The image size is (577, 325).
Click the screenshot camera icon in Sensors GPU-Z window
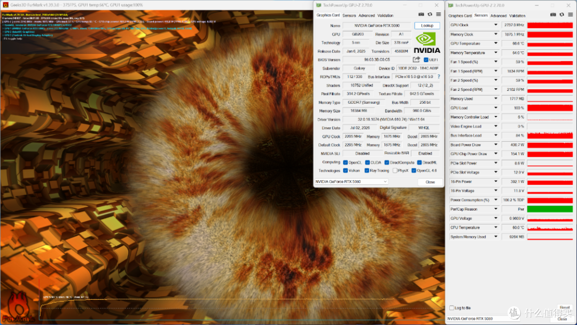553,15
